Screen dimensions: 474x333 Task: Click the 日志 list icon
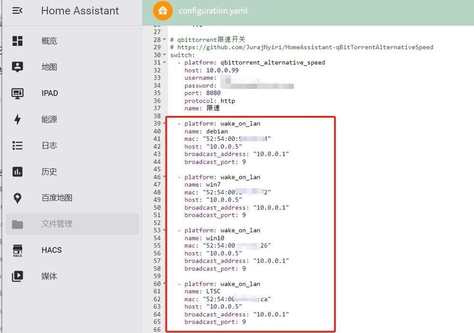pyautogui.click(x=18, y=145)
